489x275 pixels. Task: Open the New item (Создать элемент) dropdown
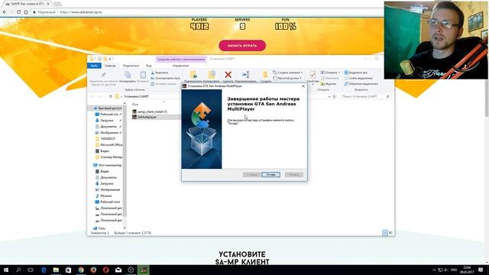point(287,73)
